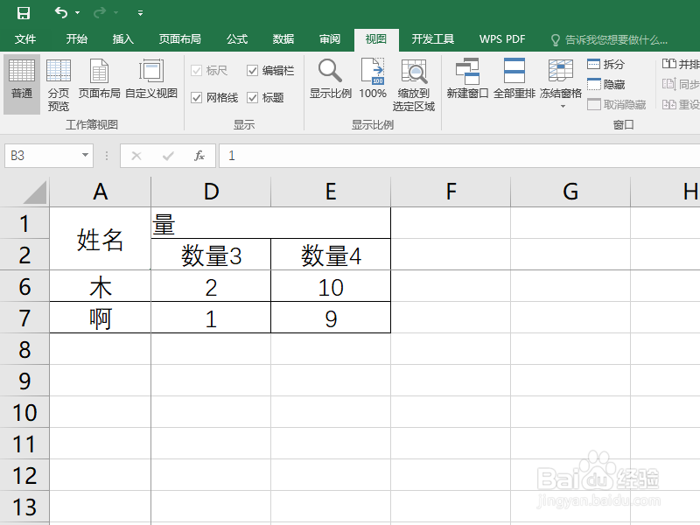700x525 pixels.
Task: Click the Insert Function fx icon
Action: click(199, 156)
